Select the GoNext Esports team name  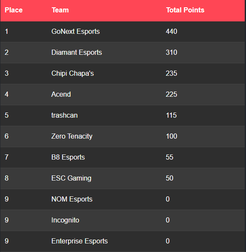pos(75,32)
